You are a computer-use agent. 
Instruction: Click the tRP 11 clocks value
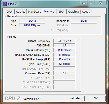pos(64,59)
